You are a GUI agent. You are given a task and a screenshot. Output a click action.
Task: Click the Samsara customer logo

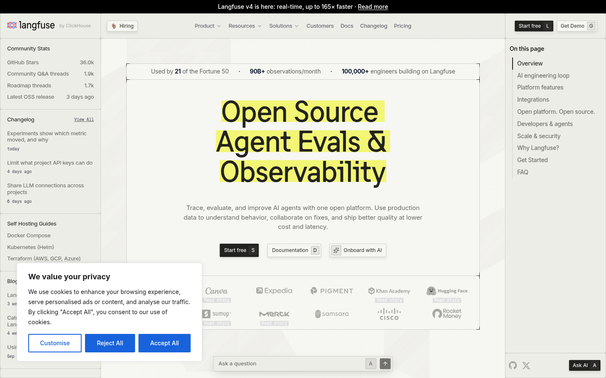click(x=332, y=314)
